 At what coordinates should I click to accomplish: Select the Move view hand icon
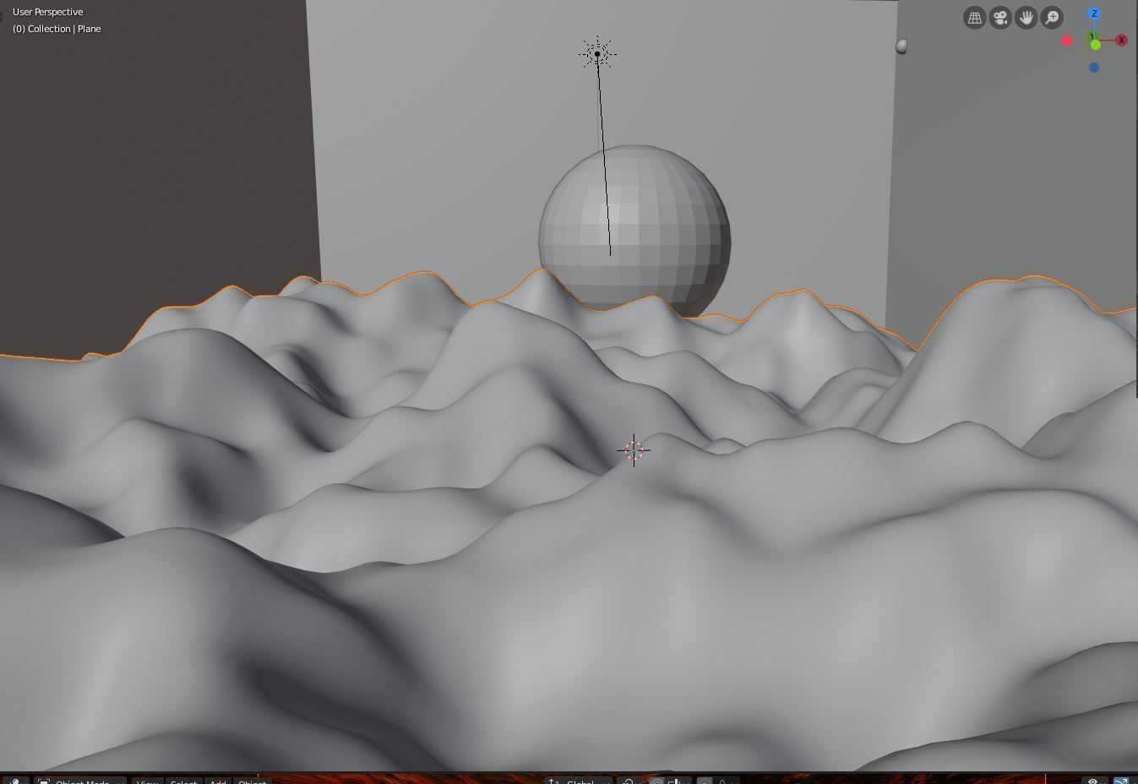[x=1026, y=17]
